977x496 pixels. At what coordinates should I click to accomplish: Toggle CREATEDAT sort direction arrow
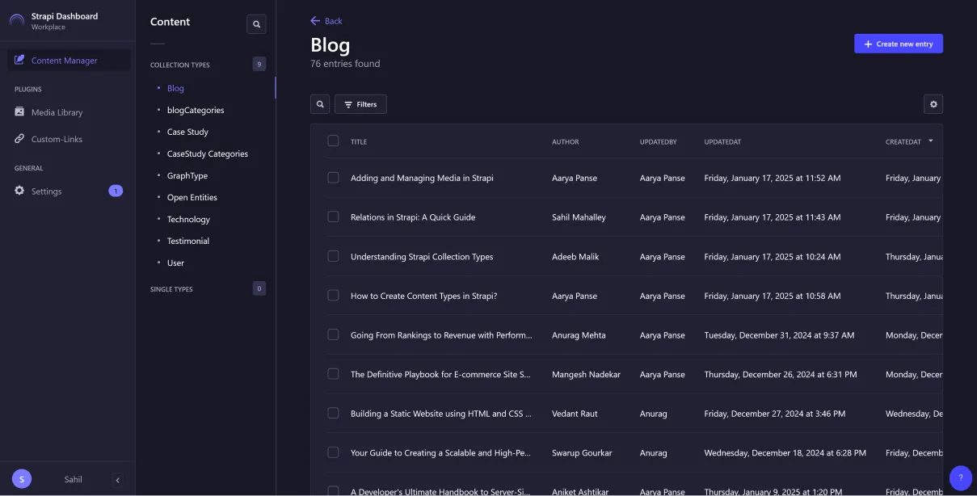coord(931,141)
